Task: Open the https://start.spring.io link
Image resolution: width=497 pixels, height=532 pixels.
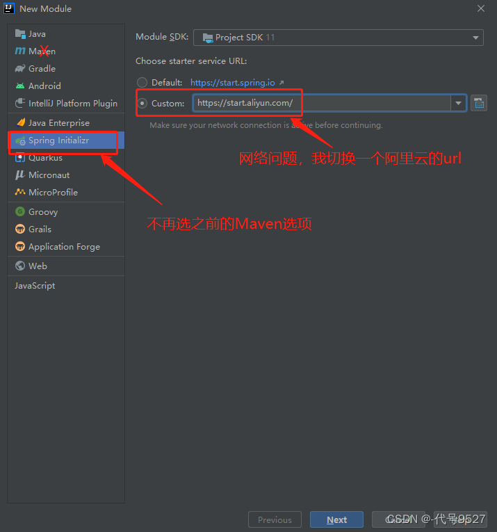Action: tap(233, 83)
